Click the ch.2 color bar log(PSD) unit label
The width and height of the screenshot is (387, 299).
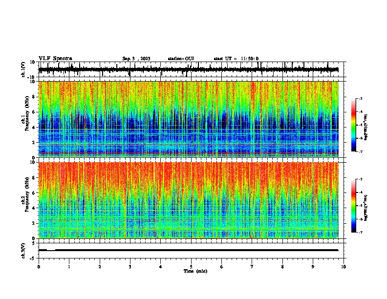(x=366, y=208)
